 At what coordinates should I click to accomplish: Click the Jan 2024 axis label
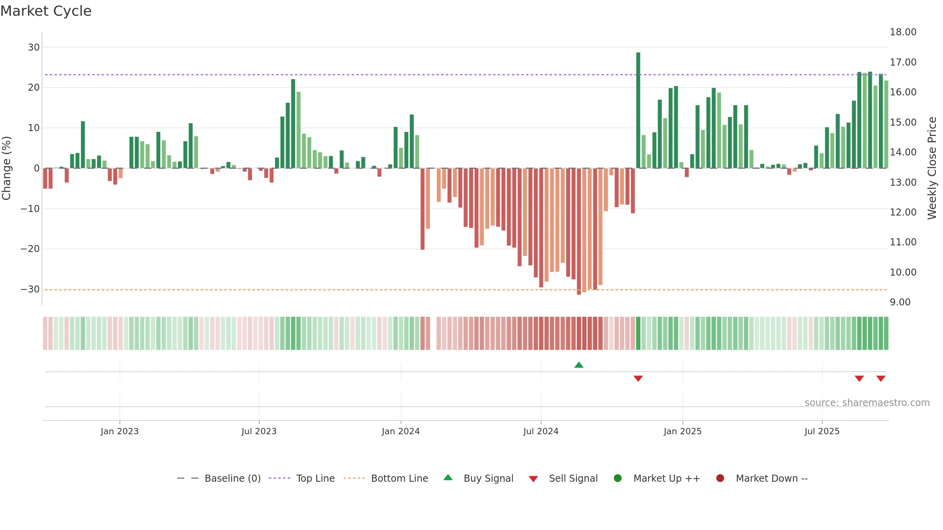[x=401, y=431]
